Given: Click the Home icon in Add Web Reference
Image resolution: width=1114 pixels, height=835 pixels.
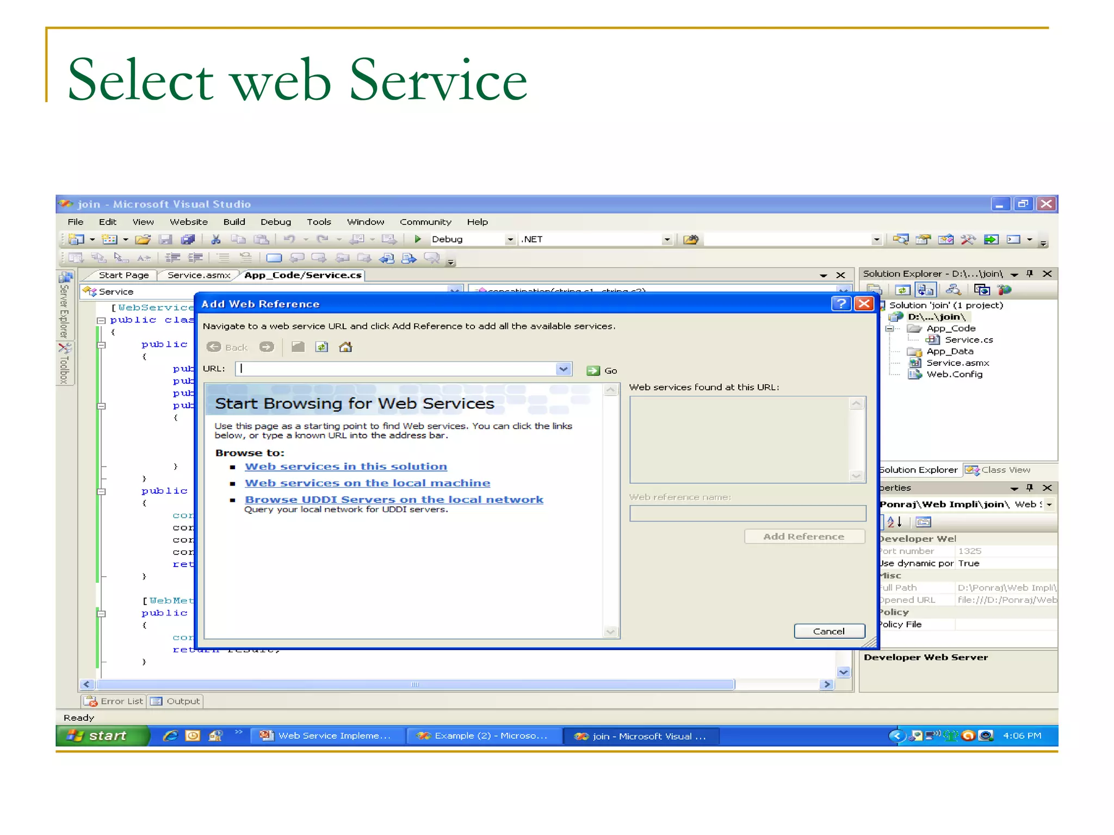Looking at the screenshot, I should (x=345, y=347).
